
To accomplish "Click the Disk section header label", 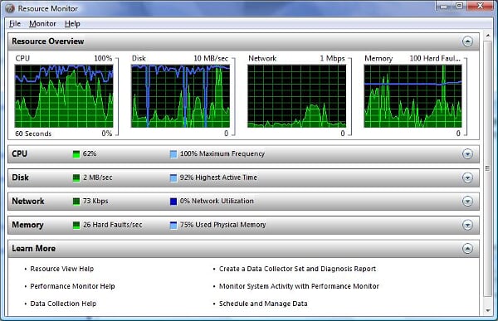I will (x=20, y=178).
